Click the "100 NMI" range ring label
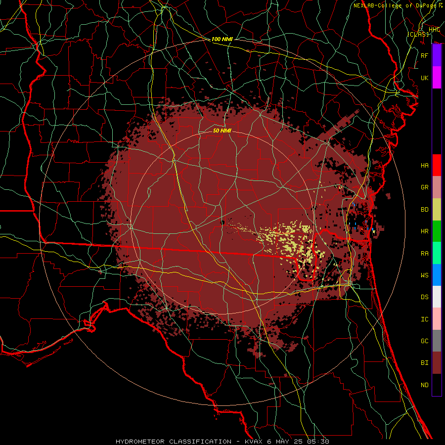This screenshot has height=445, width=445. [222, 39]
